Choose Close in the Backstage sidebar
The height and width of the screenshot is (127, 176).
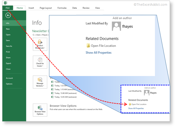pyautogui.click(x=14, y=69)
